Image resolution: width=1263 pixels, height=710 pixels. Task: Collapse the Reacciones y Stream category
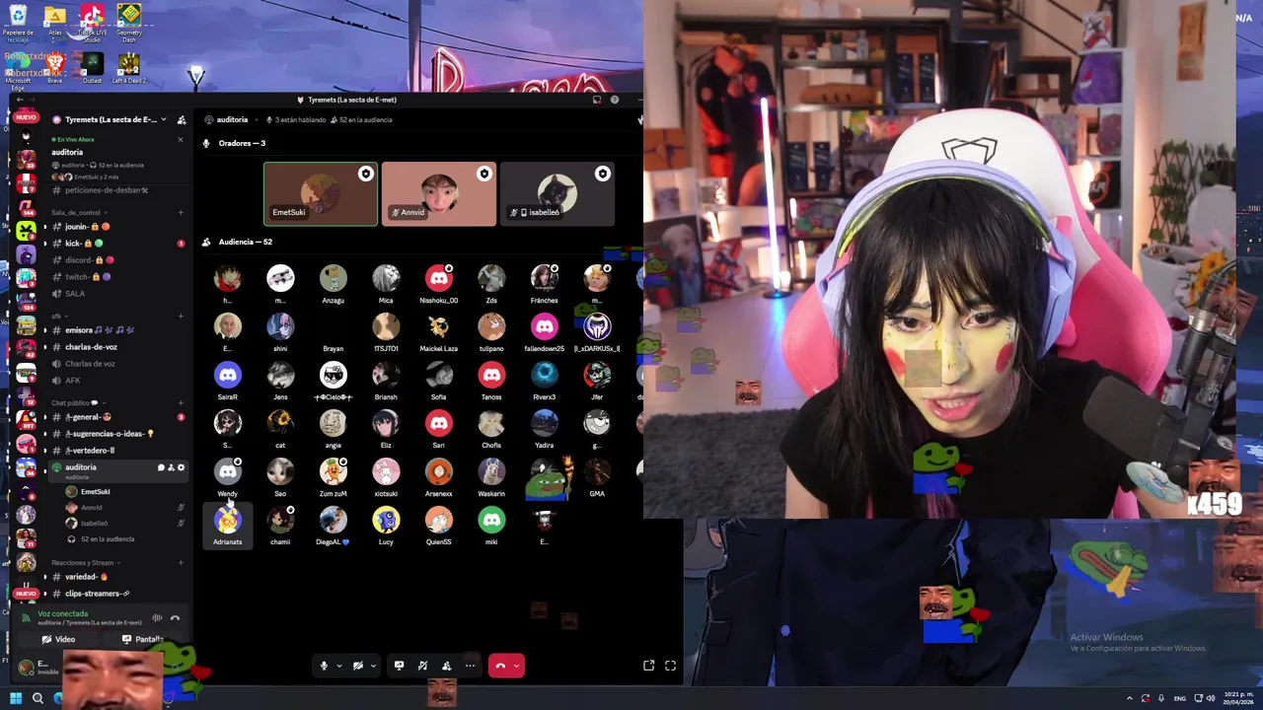click(84, 562)
